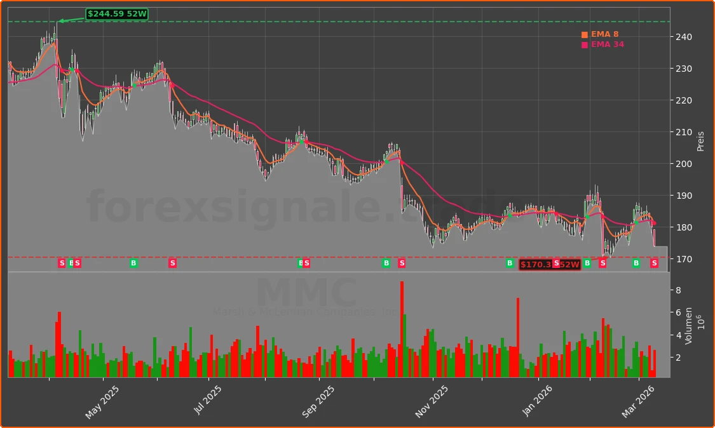This screenshot has height=428, width=715.
Task: Click the orange EMA 8 color swatch
Action: tap(585, 34)
